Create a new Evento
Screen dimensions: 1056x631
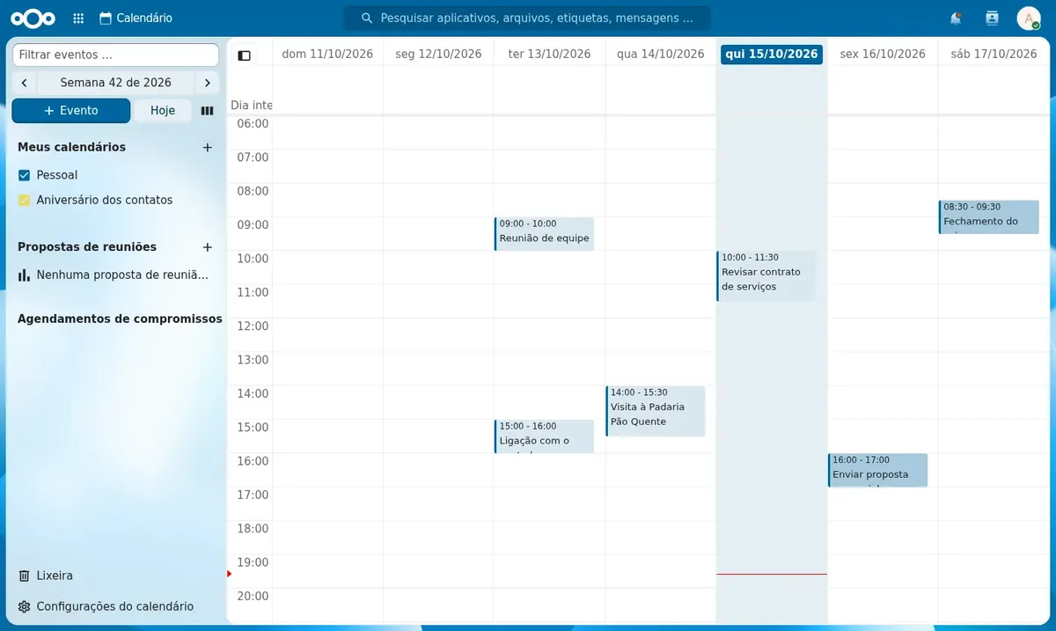71,111
